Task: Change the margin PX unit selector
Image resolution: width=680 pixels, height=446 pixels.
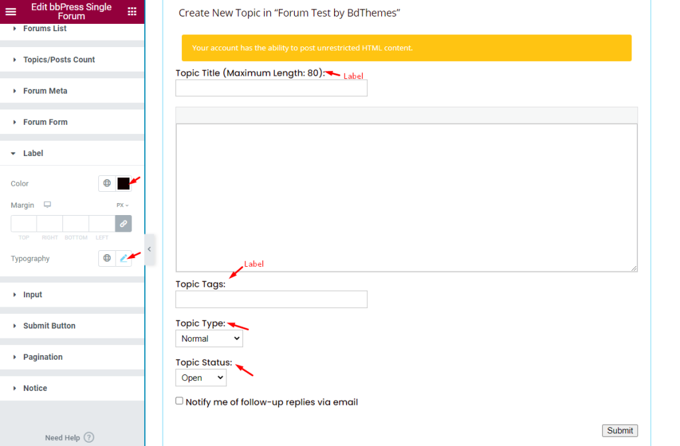Action: (122, 205)
